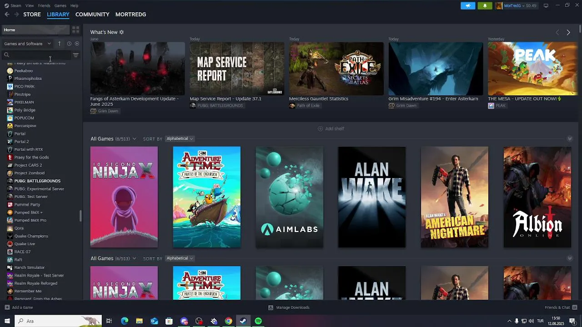Collapse the second All Games shelf chevron
Screen dimensions: 582x327
click(x=570, y=258)
